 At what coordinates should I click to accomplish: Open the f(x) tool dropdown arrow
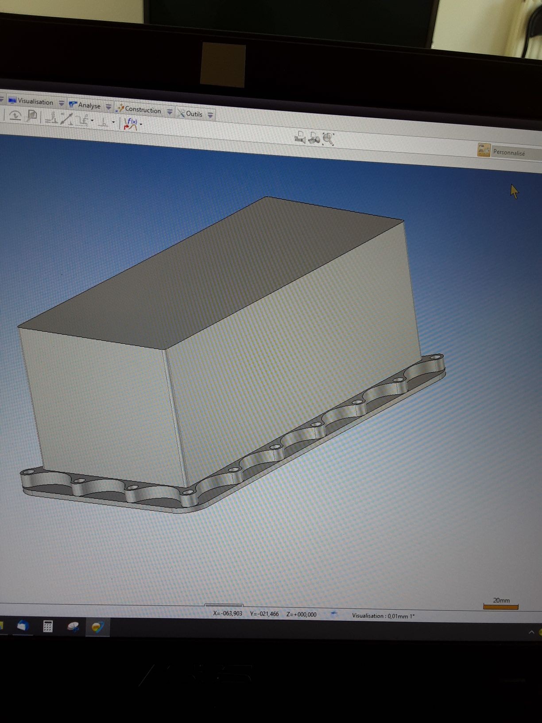tap(141, 124)
